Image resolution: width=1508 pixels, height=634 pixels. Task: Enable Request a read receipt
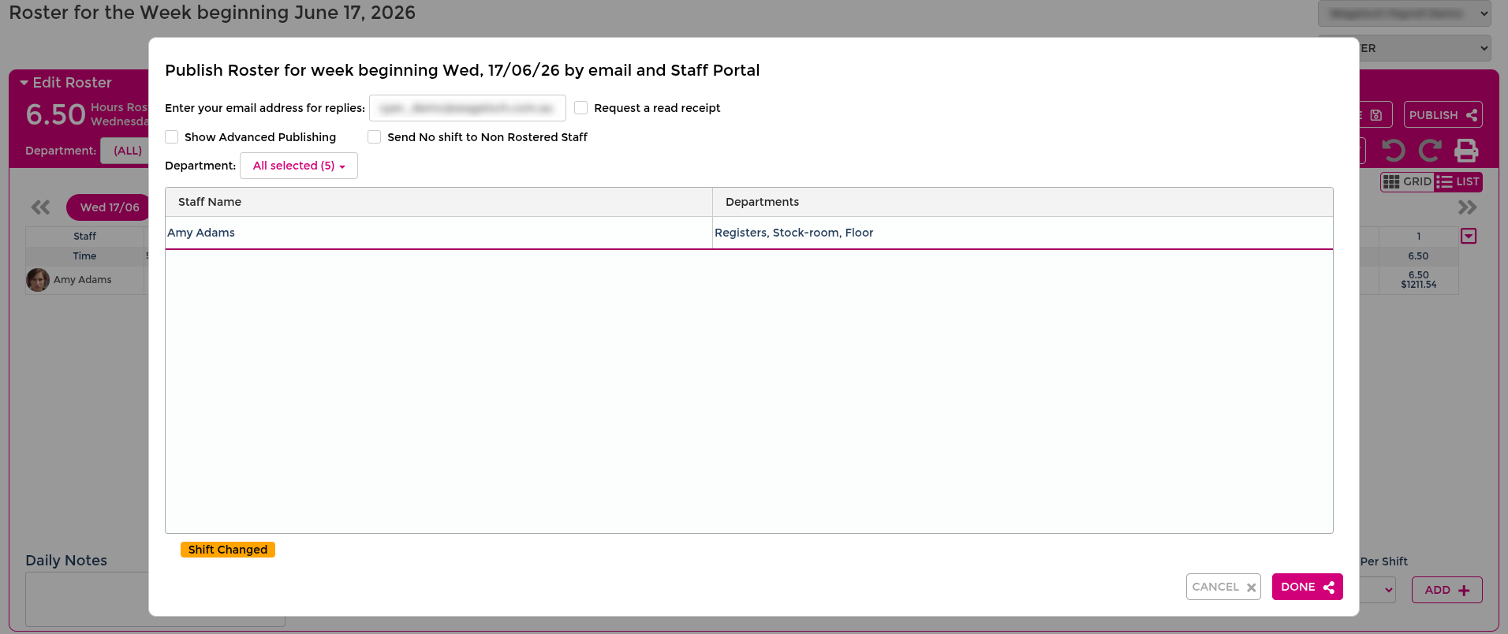(581, 108)
